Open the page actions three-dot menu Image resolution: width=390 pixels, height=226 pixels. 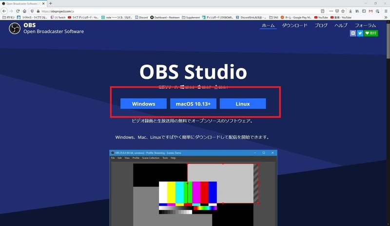pos(331,11)
